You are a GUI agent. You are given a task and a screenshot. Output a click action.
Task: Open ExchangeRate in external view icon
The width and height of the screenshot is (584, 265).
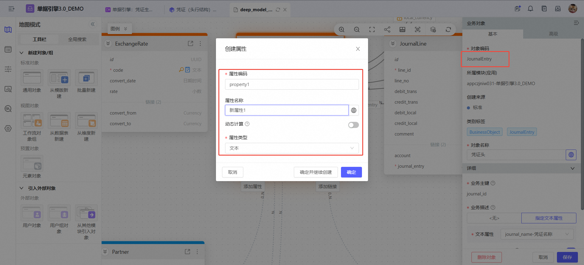[x=190, y=43]
